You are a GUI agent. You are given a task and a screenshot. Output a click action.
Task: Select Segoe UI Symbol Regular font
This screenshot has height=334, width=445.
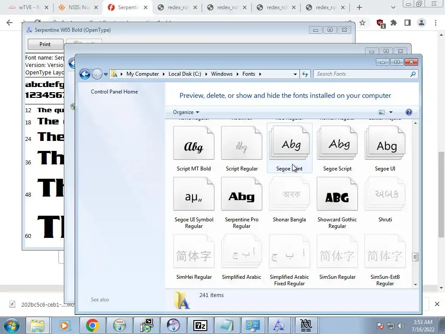coord(193,194)
